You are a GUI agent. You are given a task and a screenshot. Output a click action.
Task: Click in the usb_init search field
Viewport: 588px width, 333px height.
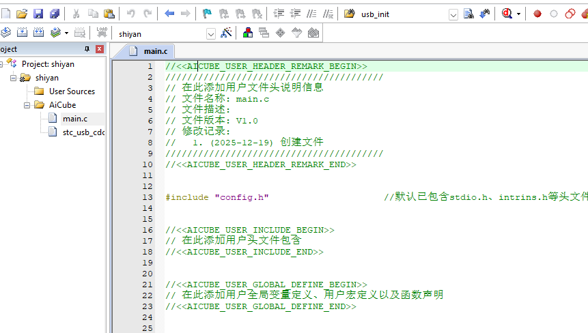pyautogui.click(x=403, y=14)
